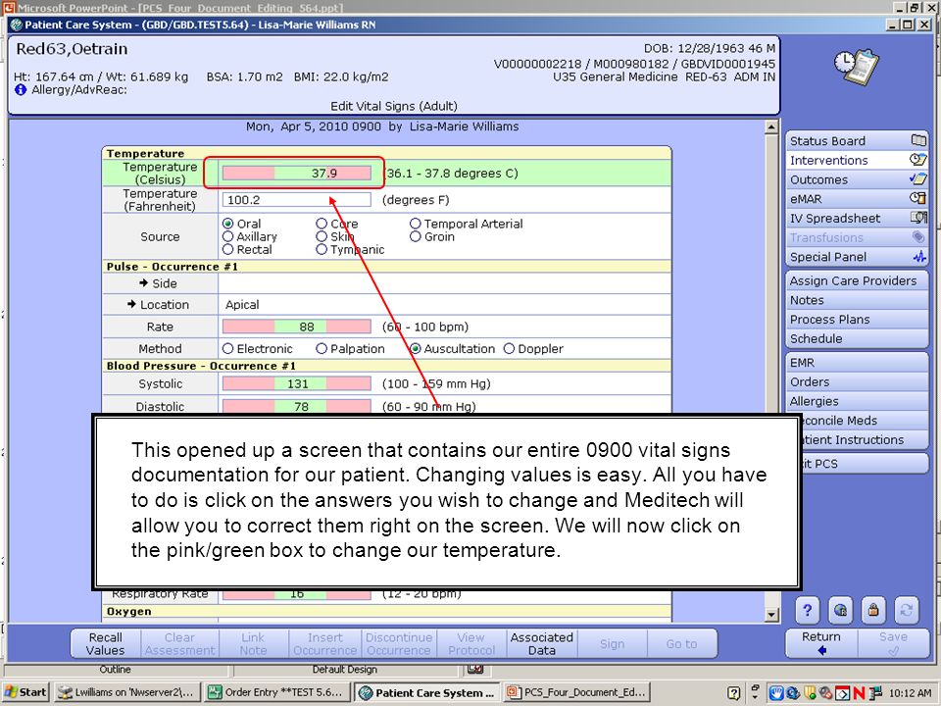Screen dimensions: 941x706
Task: Click the yellow shield tray icon
Action: point(810,692)
